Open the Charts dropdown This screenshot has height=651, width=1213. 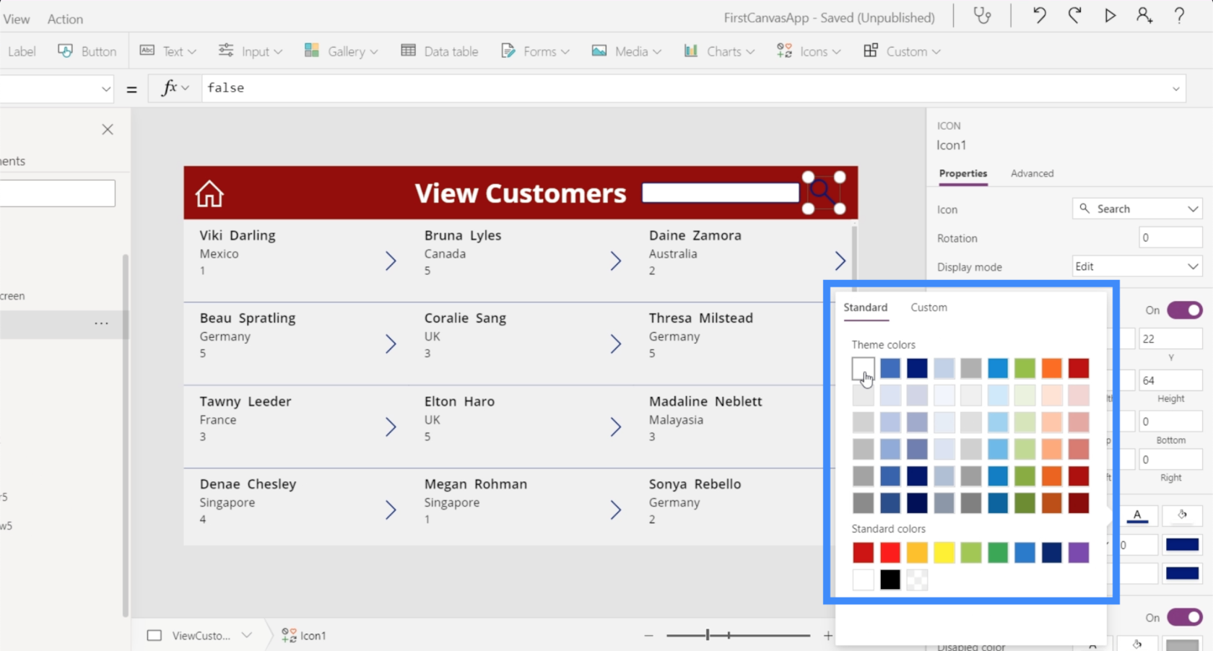(x=719, y=51)
